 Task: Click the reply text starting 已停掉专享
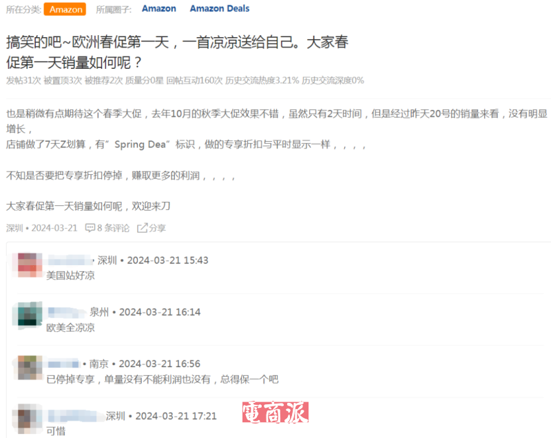[x=162, y=379]
